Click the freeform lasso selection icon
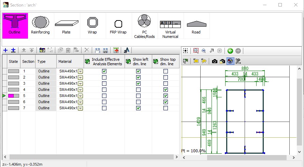The width and height of the screenshot is (304, 167). coord(204,61)
